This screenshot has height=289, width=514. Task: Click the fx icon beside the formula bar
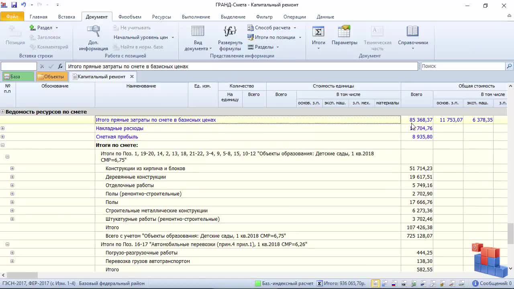pos(60,66)
